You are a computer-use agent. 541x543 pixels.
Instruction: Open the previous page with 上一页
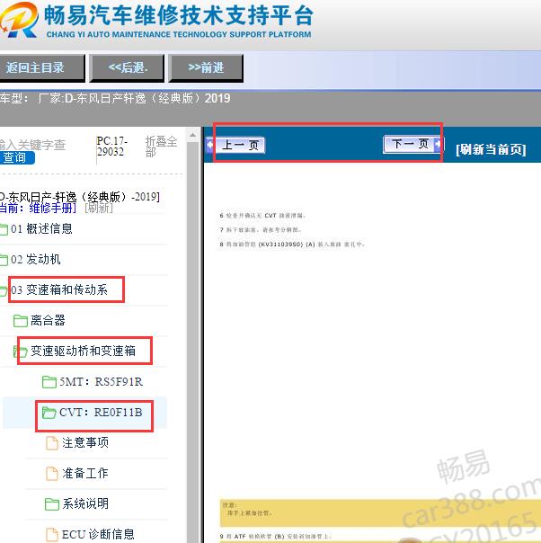pyautogui.click(x=240, y=145)
